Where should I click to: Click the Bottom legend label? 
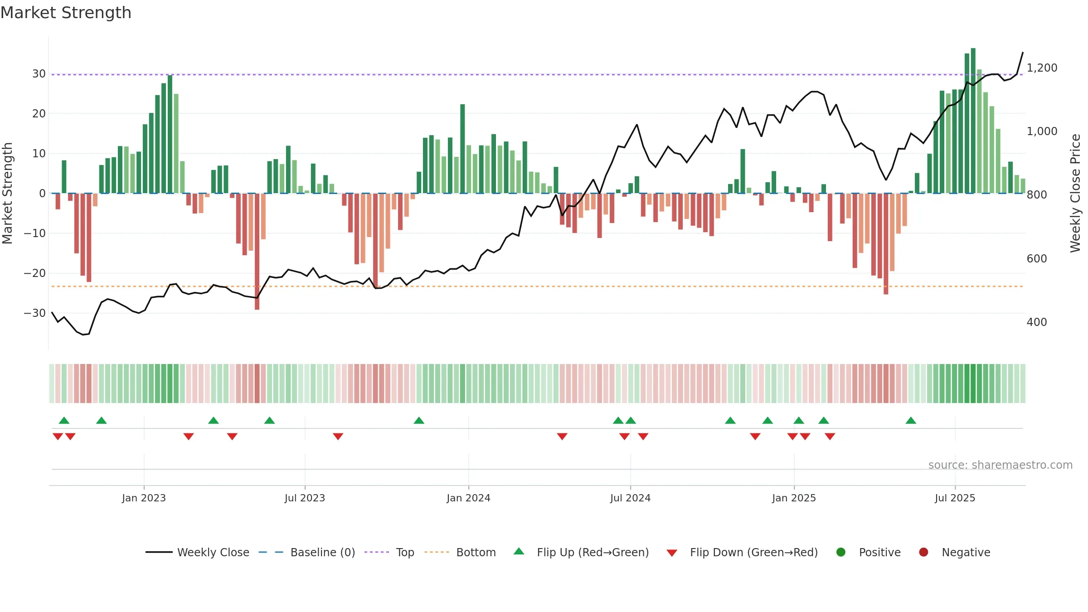point(476,552)
